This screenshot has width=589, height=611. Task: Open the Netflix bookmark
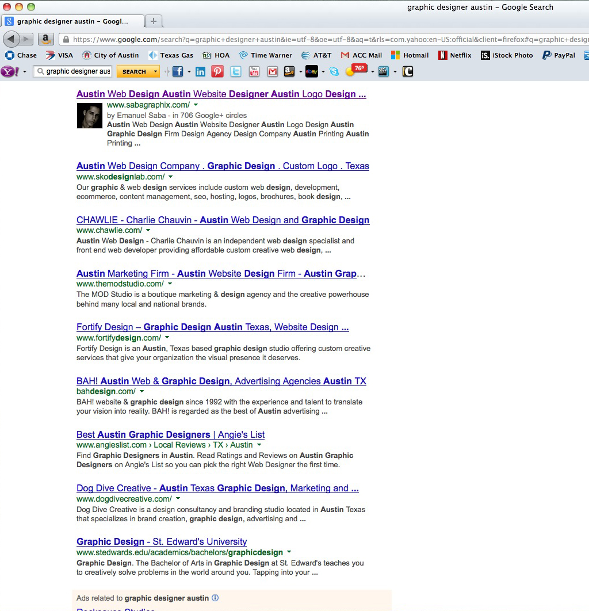coord(454,55)
